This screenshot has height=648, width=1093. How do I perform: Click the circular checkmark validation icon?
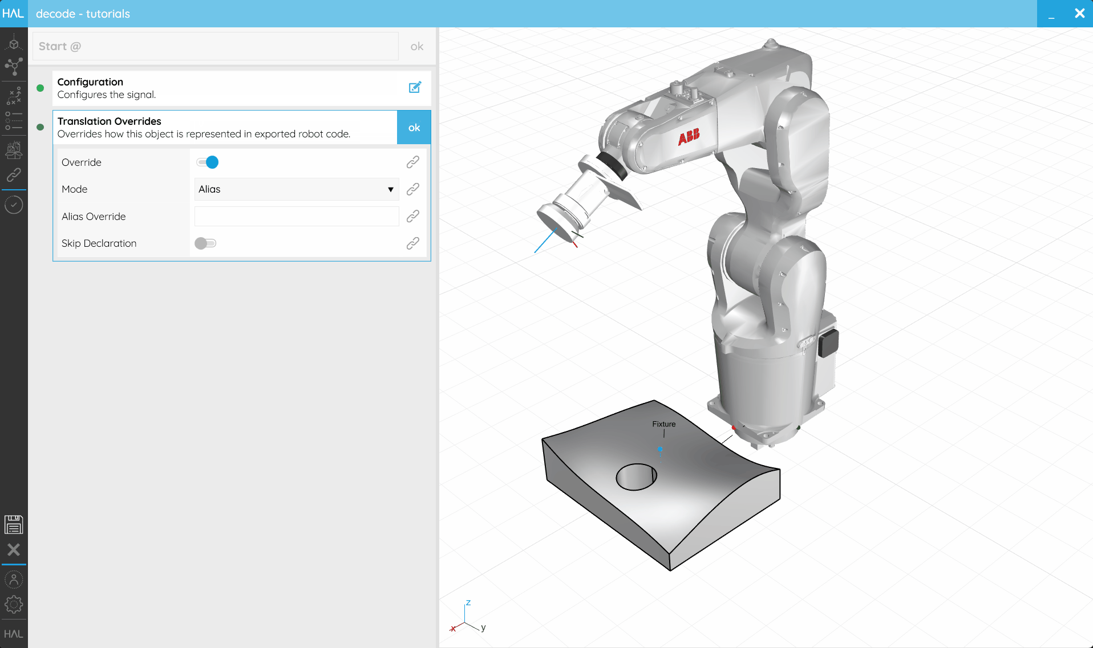pyautogui.click(x=14, y=205)
